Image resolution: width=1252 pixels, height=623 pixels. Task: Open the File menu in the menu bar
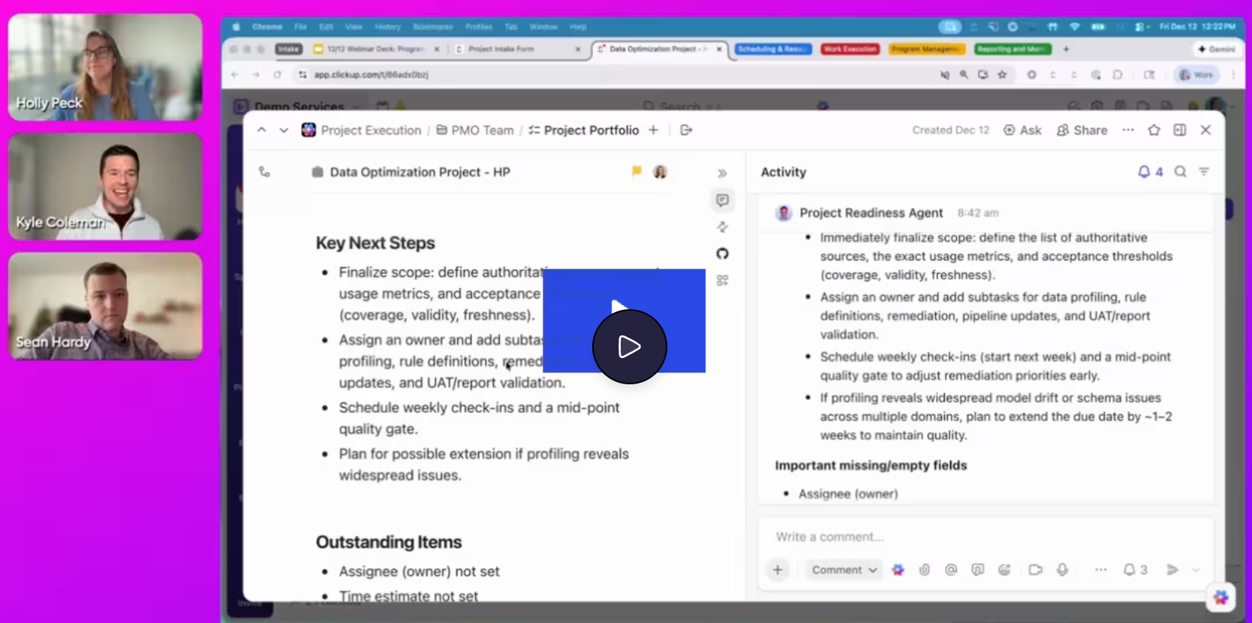coord(300,27)
